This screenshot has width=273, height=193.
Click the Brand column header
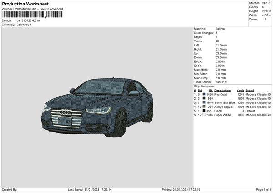pos(251,90)
